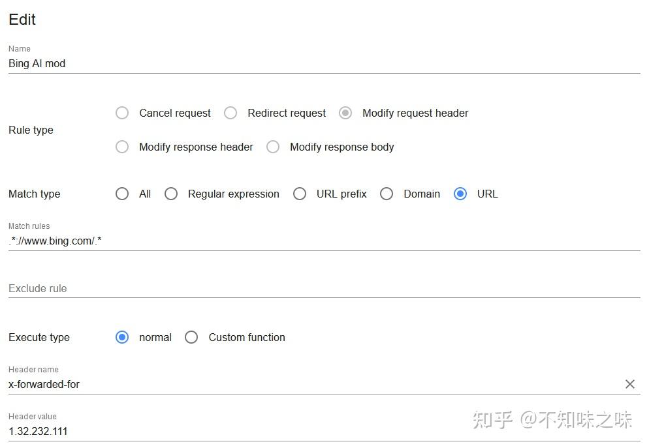The width and height of the screenshot is (649, 446).
Task: Click the Match type label
Action: coord(35,194)
